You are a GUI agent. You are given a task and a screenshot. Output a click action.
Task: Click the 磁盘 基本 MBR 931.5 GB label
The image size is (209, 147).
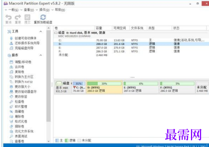click(63, 87)
